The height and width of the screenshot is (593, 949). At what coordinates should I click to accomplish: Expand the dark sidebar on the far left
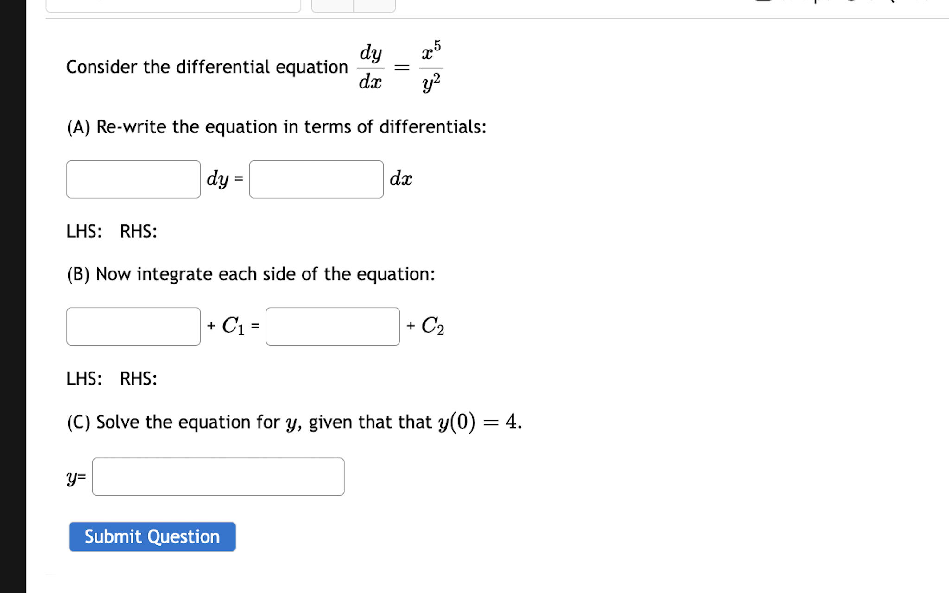pyautogui.click(x=12, y=296)
